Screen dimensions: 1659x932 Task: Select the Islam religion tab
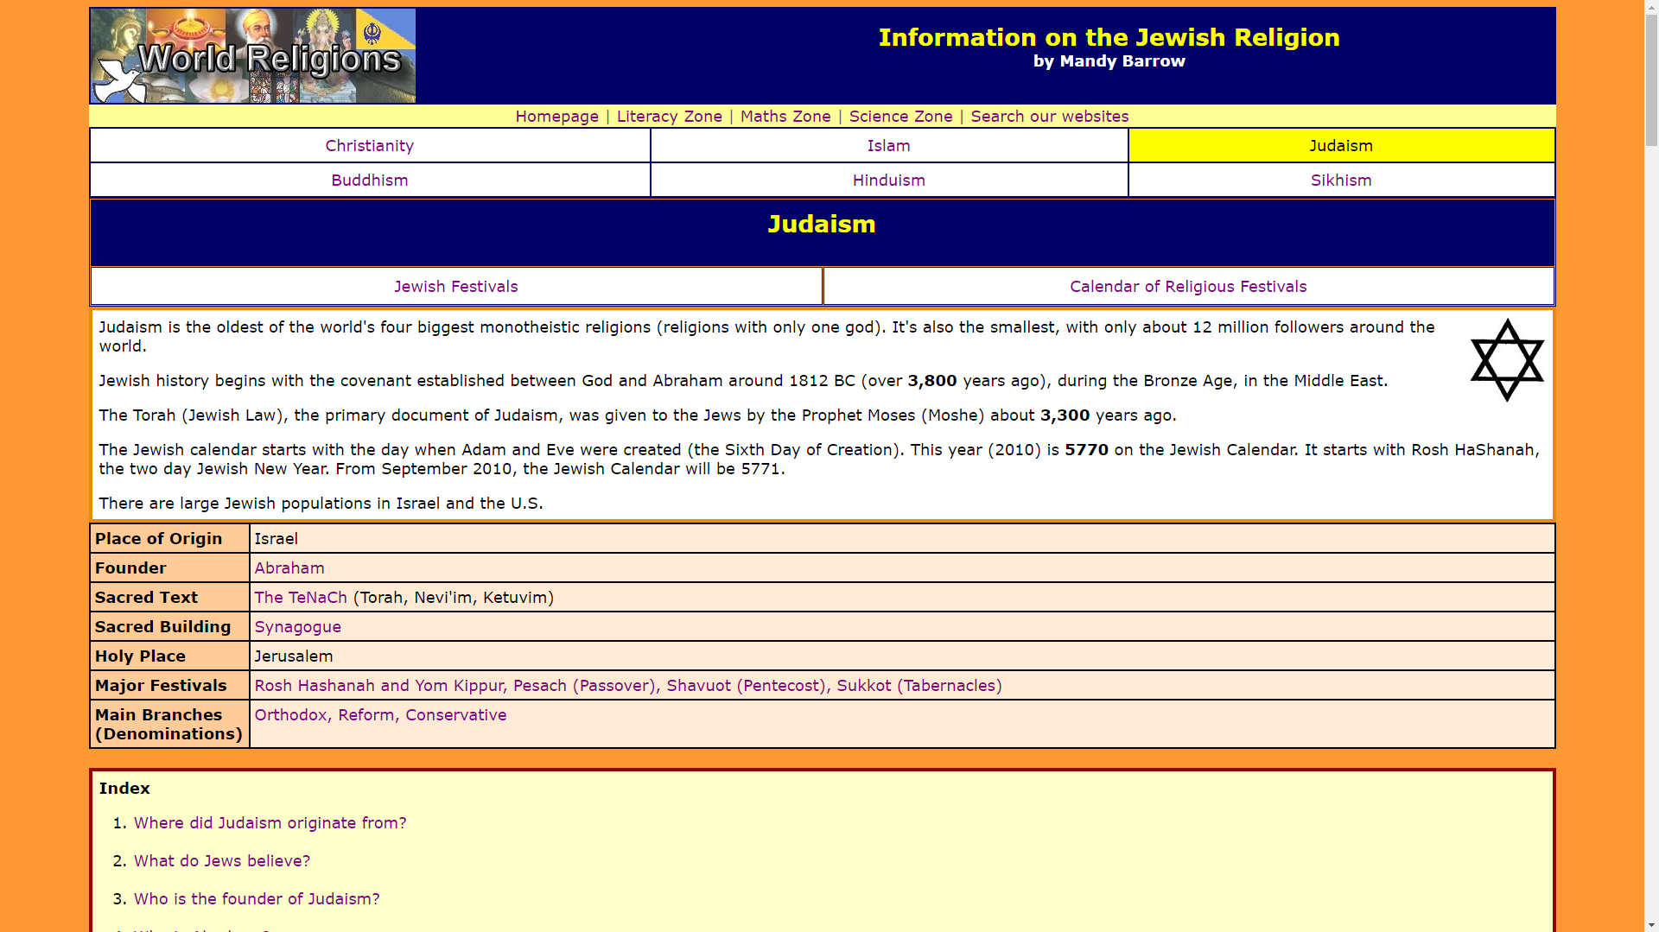click(888, 146)
